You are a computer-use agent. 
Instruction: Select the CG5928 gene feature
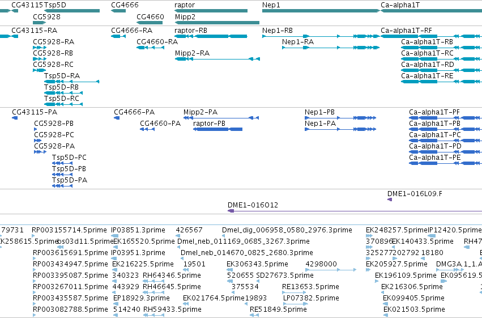(x=39, y=23)
